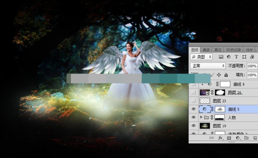This screenshot has height=158, width=258.
Task: Filter layers by shape layer icon
Action: pos(244,57)
